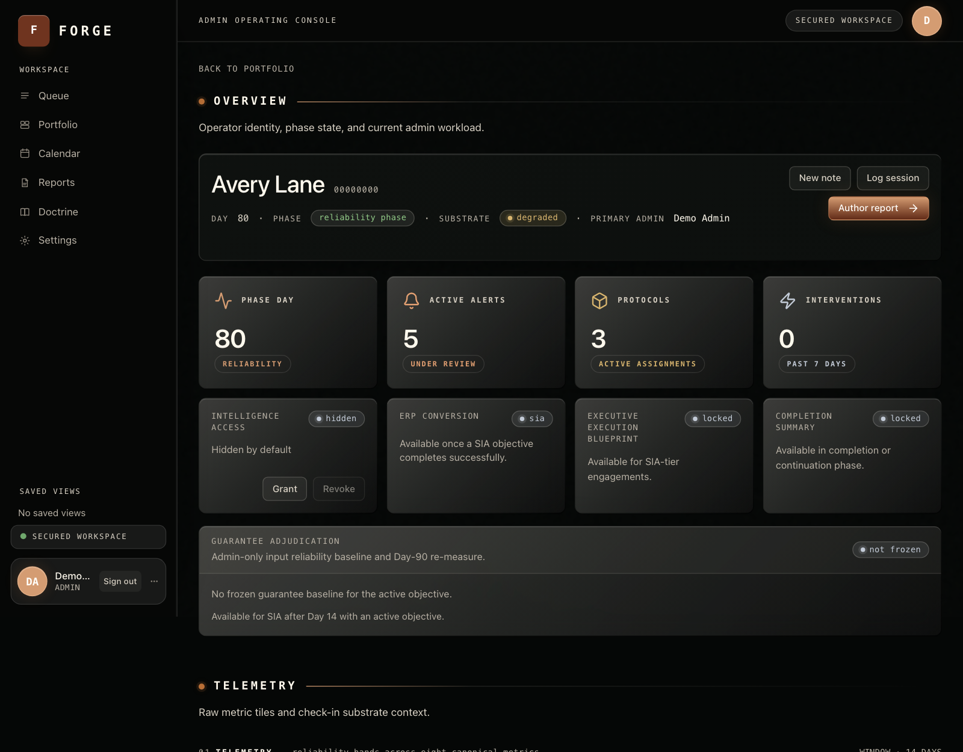Image resolution: width=963 pixels, height=752 pixels.
Task: Click the Active Alerts bell icon
Action: 412,300
